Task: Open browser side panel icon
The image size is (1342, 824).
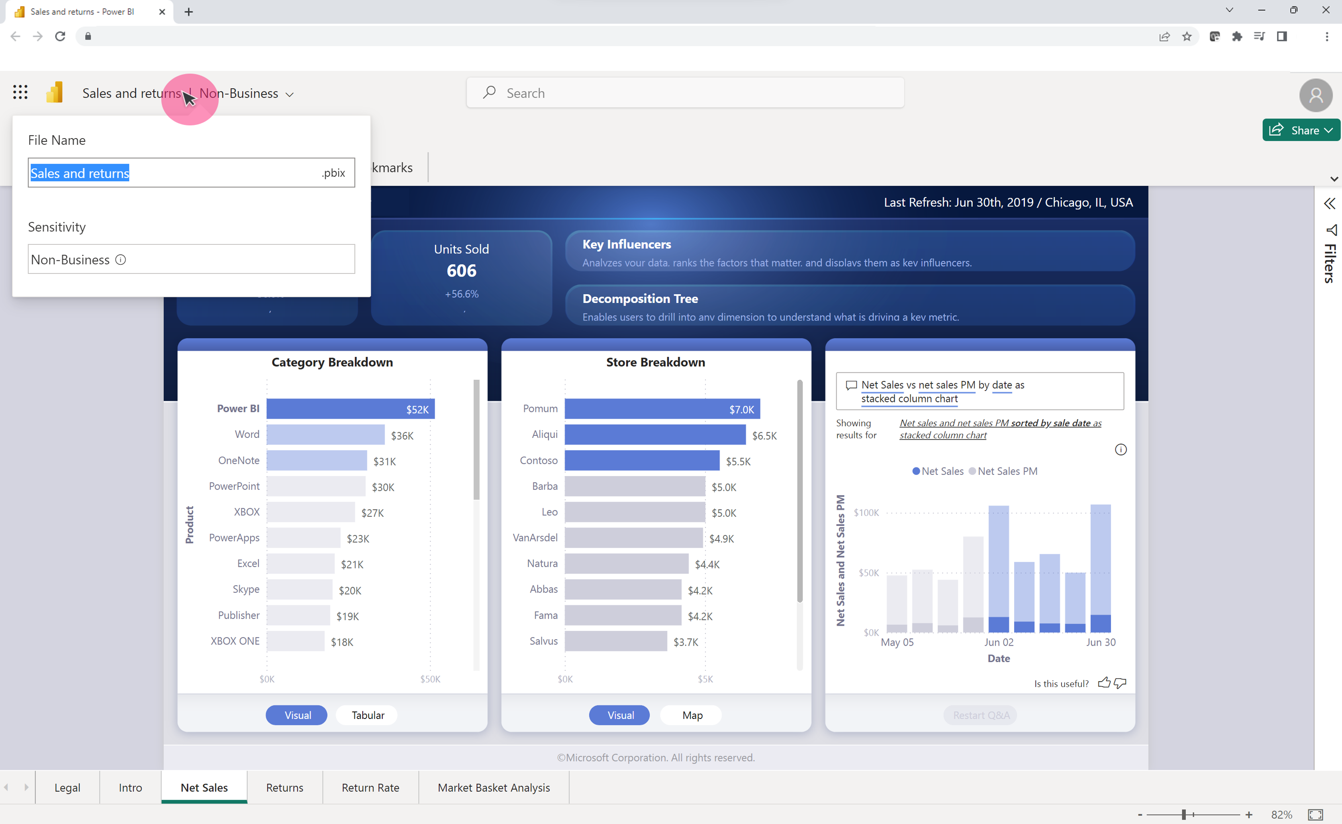Action: (1282, 37)
